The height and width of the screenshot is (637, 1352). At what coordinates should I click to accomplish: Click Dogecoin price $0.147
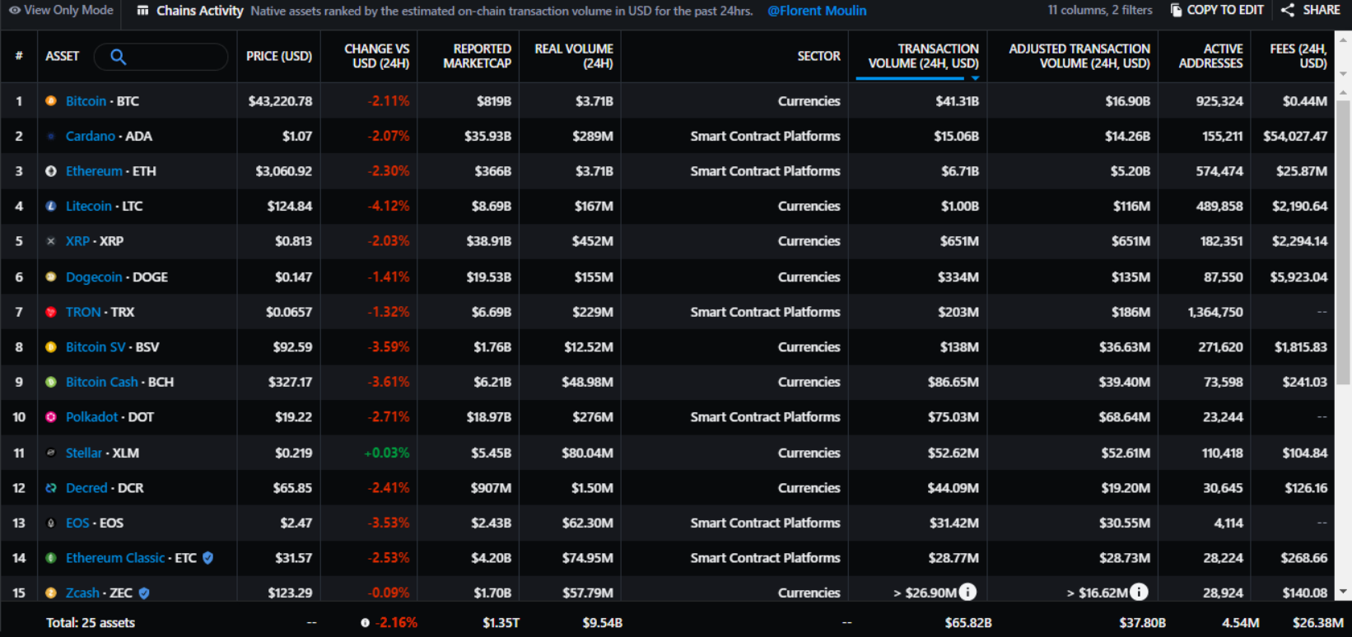[x=293, y=277]
